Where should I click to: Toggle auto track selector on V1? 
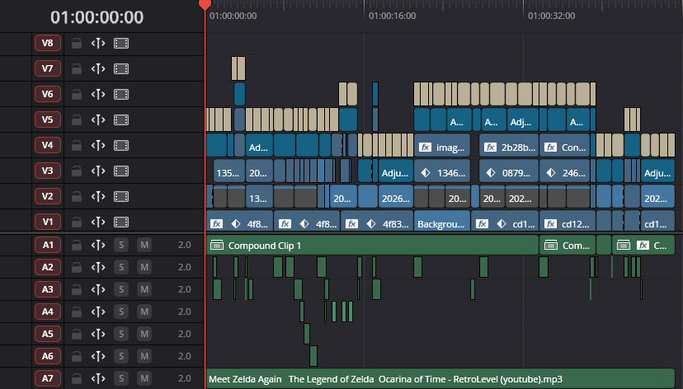(x=98, y=222)
